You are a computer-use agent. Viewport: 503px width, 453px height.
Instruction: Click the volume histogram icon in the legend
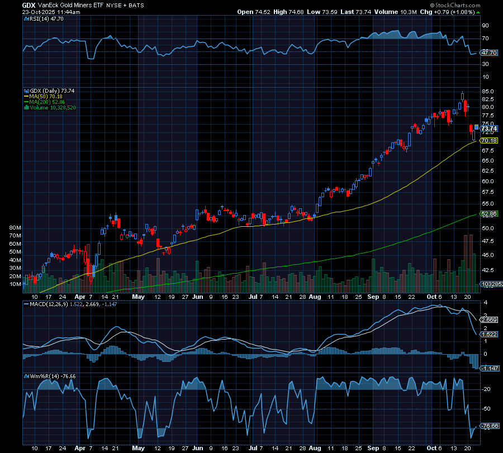tap(26, 107)
